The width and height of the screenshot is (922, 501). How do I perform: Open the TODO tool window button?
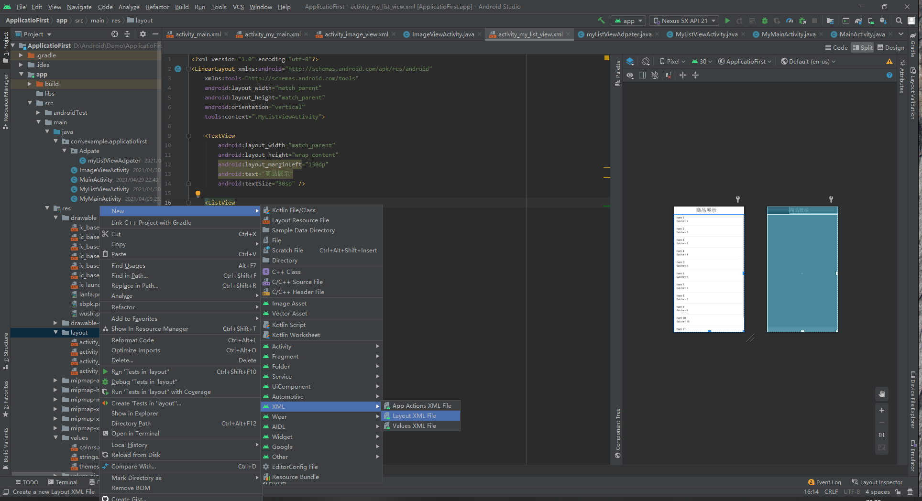(x=27, y=482)
